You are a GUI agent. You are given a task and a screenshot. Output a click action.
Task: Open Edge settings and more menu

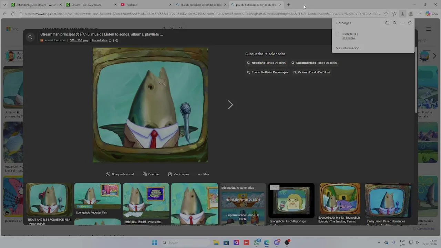tap(419, 14)
